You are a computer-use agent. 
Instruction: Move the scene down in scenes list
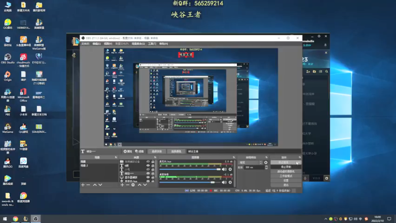[x=100, y=185]
